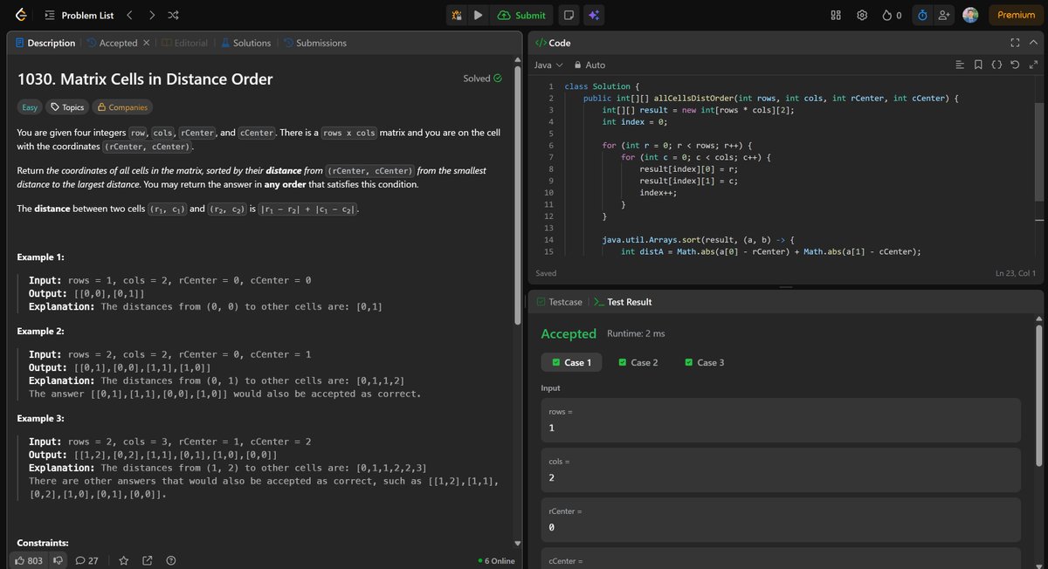The height and width of the screenshot is (569, 1048).
Task: Star the problem as favorite
Action: click(123, 560)
